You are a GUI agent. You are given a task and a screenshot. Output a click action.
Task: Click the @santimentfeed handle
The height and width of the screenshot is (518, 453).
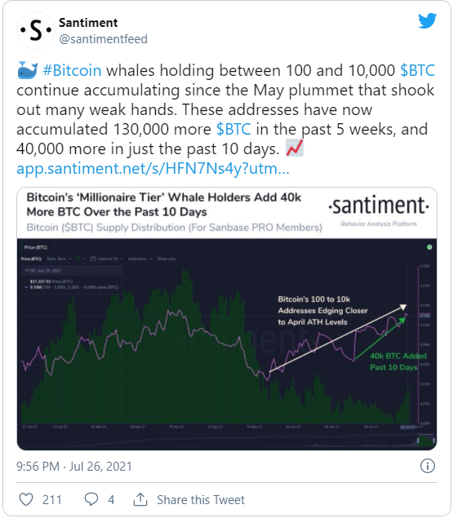coord(103,39)
